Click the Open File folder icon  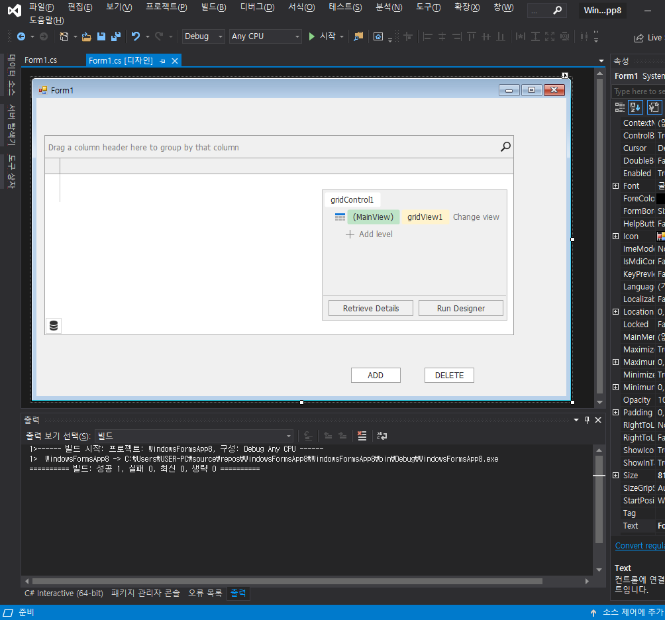(x=87, y=37)
